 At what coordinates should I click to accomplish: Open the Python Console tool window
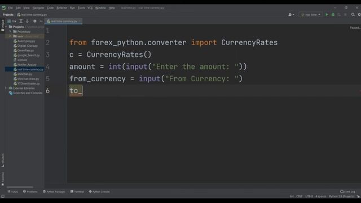(x=99, y=192)
